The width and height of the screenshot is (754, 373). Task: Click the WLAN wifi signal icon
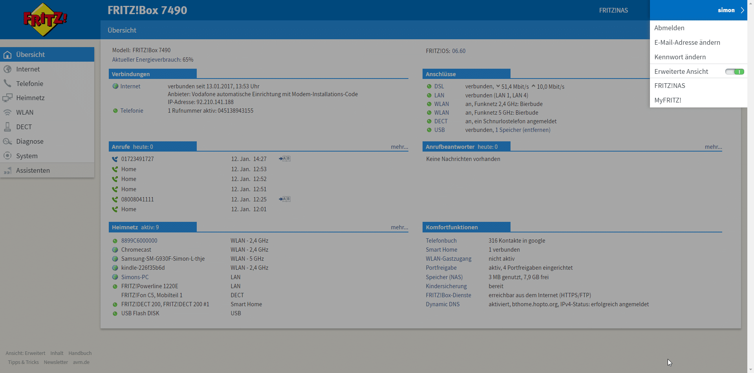[x=7, y=112]
